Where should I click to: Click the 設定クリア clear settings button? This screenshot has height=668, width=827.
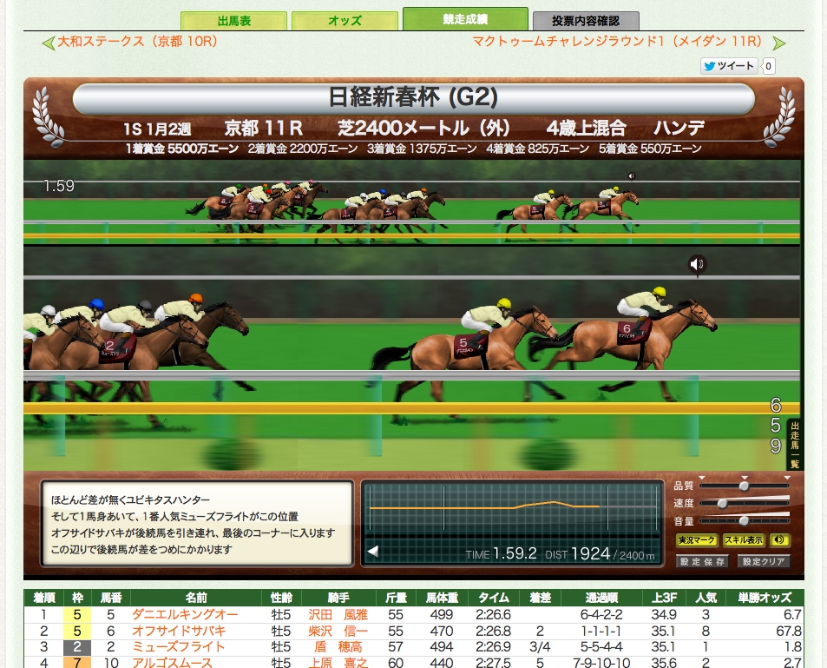[x=764, y=562]
